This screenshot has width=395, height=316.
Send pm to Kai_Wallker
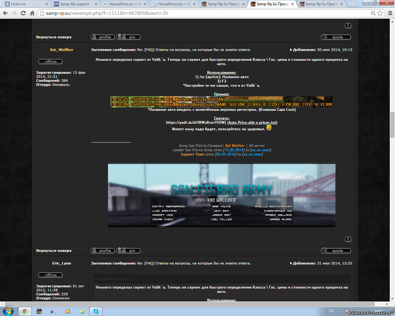click(128, 251)
